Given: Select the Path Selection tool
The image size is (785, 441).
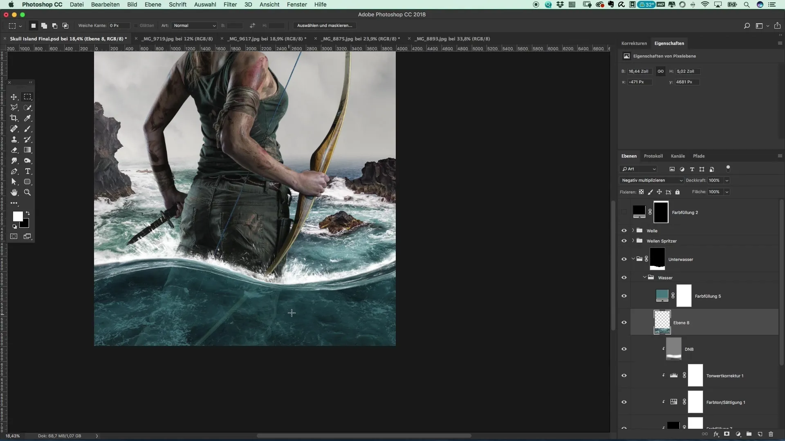Looking at the screenshot, I should [x=14, y=182].
